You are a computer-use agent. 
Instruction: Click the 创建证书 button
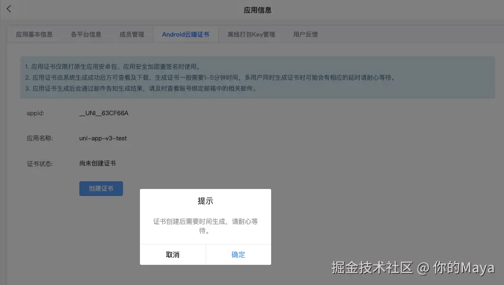pyautogui.click(x=101, y=189)
